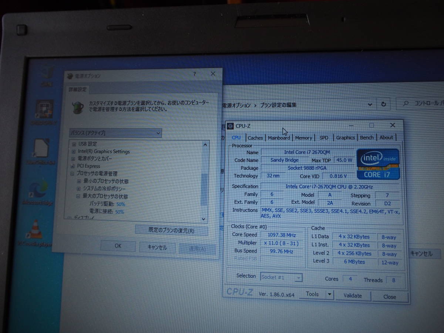Expand the USB設定 tree node
Screen dimensions: 444x333
tap(74, 144)
